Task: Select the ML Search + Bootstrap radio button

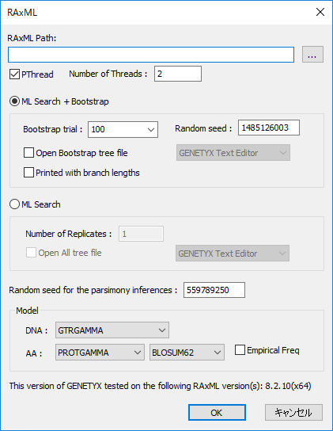Action: coord(14,101)
